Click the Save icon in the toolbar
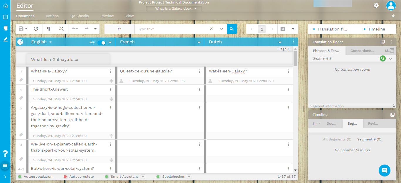This screenshot has height=183, width=401. tap(21, 29)
